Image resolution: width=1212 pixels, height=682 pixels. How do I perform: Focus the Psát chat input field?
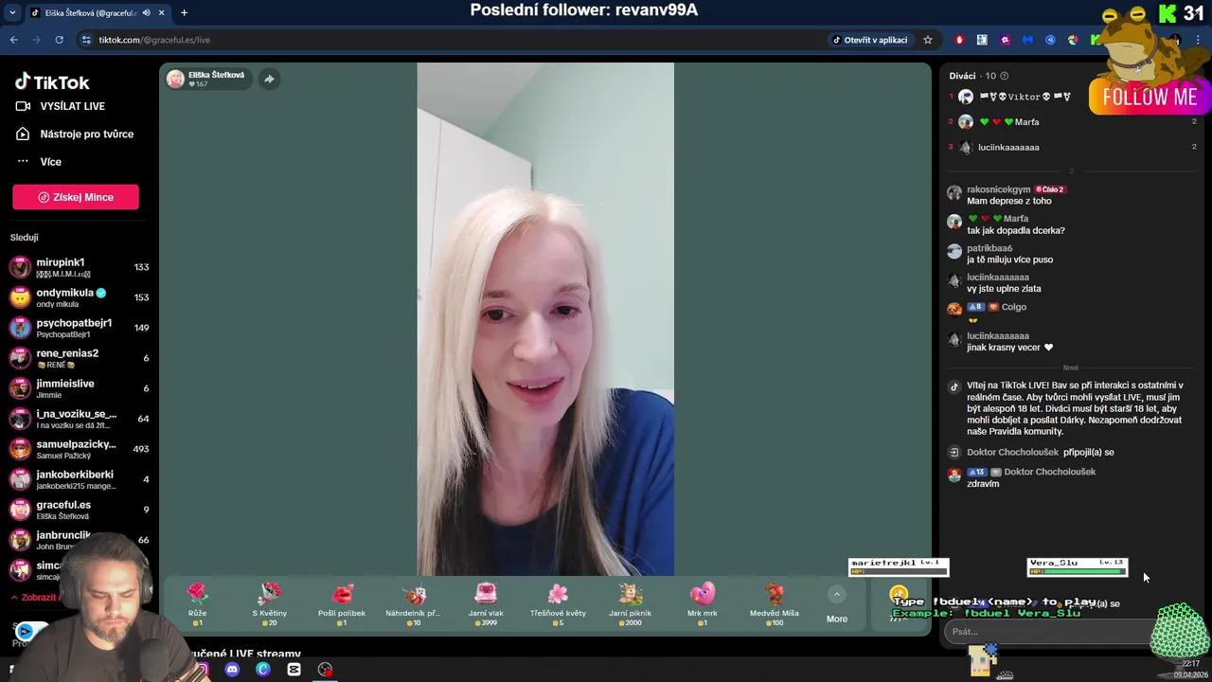[x=1046, y=632]
